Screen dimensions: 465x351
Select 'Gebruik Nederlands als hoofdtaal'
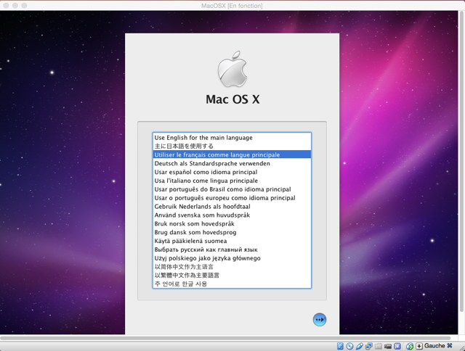coord(232,206)
